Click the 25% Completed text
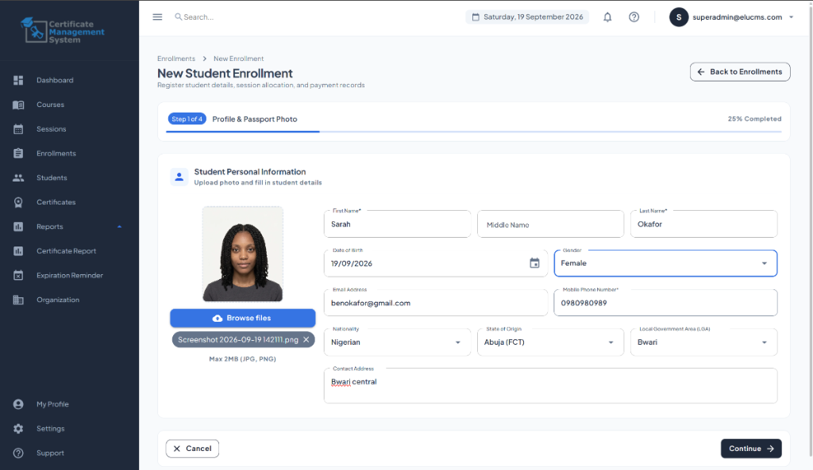The image size is (813, 470). pyautogui.click(x=754, y=119)
